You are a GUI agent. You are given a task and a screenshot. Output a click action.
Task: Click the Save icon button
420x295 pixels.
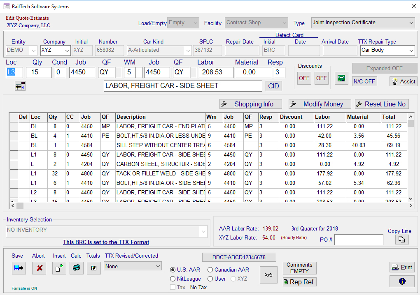19,268
